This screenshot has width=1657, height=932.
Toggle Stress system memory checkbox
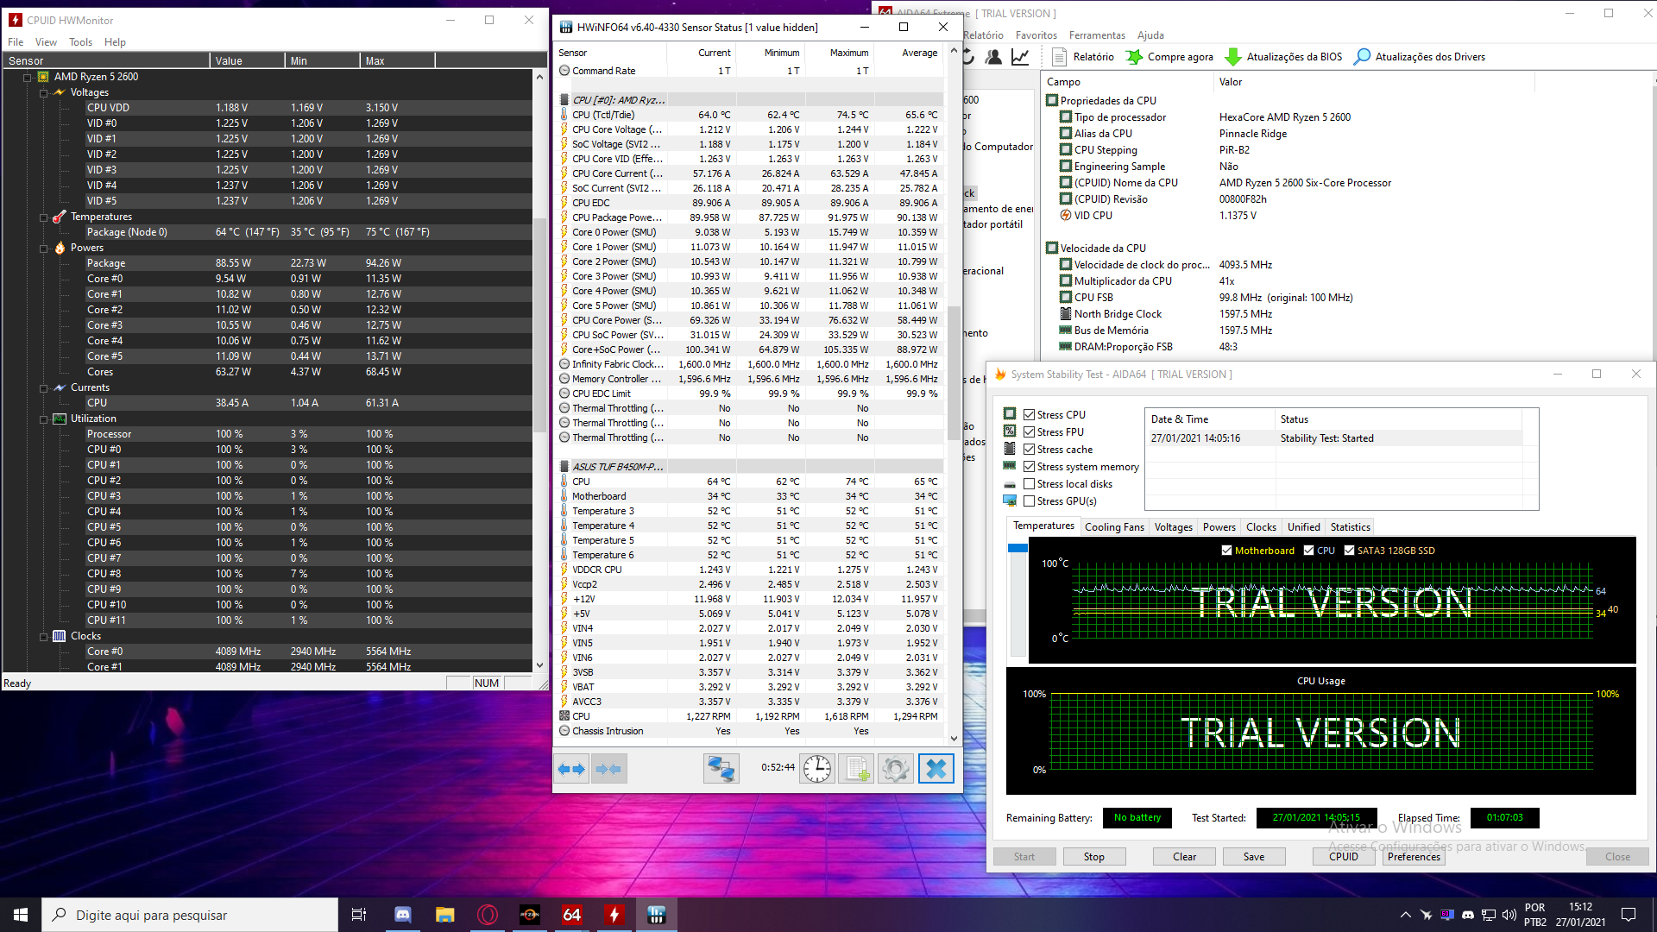pyautogui.click(x=1029, y=467)
